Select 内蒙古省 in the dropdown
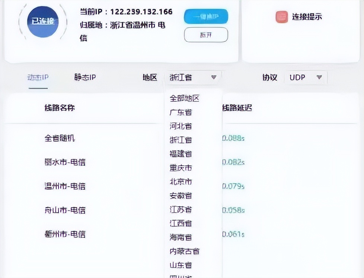 coord(185,252)
